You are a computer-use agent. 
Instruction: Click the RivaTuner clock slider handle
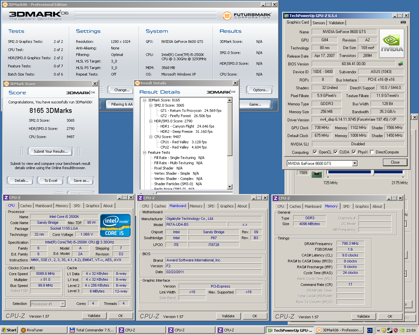(373, 172)
